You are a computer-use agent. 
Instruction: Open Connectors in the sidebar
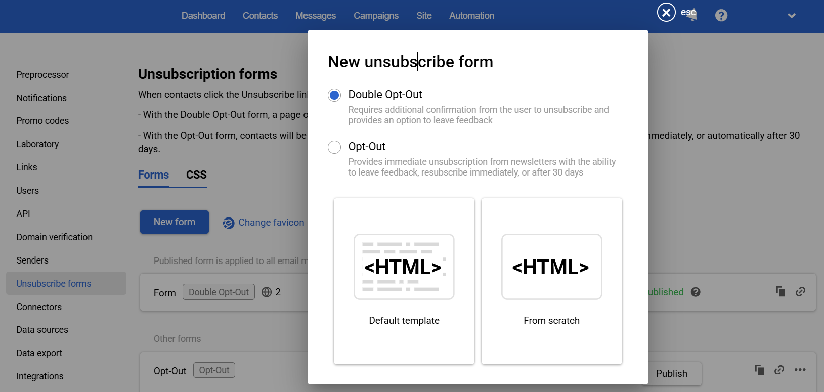(x=39, y=307)
